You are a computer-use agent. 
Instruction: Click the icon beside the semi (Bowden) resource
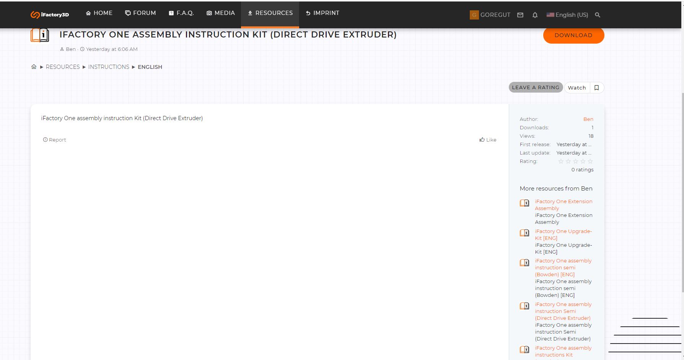[x=524, y=262]
